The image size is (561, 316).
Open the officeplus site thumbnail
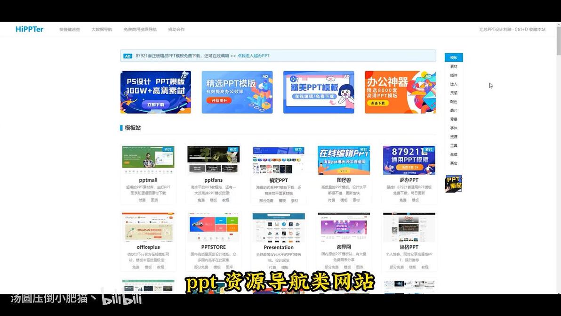pos(148,227)
